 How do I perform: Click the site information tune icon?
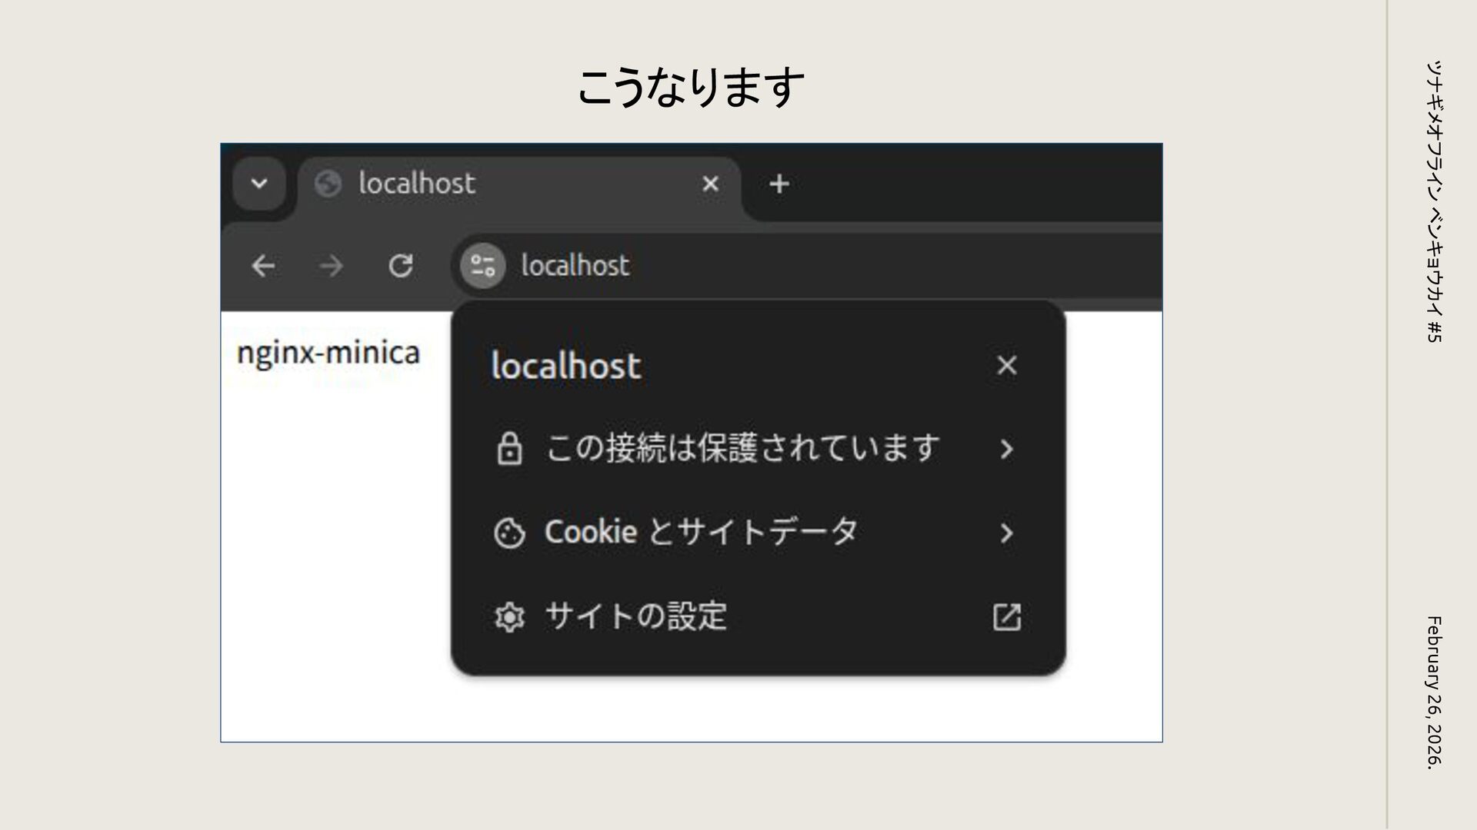(x=482, y=266)
